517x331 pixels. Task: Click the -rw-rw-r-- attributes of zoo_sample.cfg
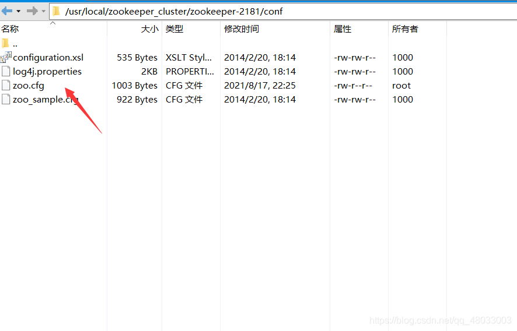coord(355,100)
